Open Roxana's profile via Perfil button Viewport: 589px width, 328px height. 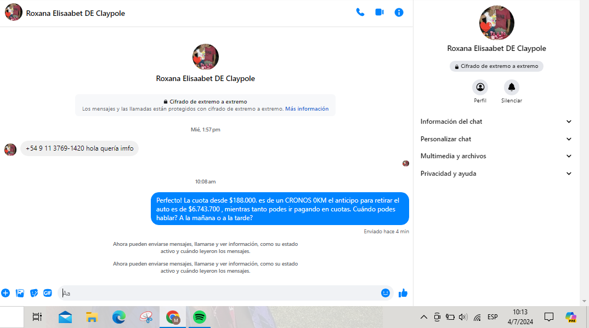[480, 88]
